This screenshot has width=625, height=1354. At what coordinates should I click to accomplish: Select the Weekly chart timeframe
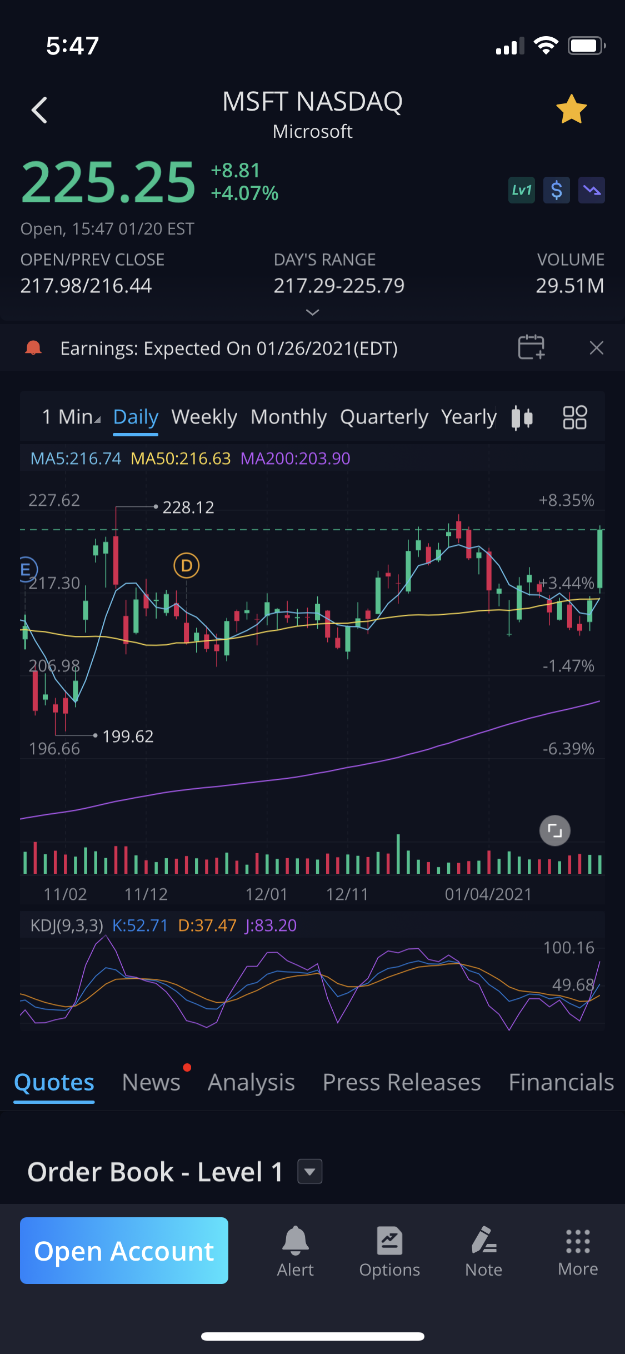(x=204, y=417)
